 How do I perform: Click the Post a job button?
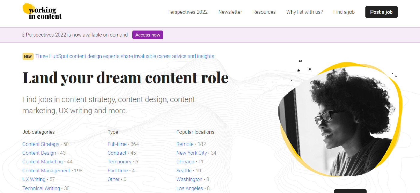click(x=381, y=12)
